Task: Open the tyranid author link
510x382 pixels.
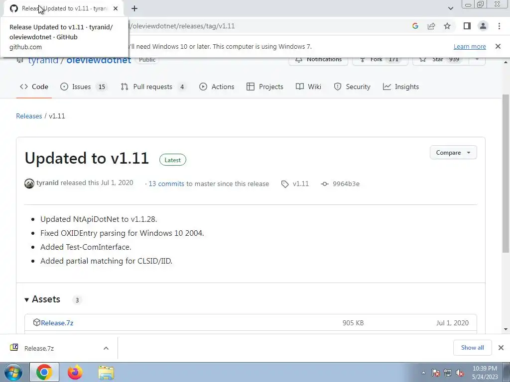Action: [47, 183]
